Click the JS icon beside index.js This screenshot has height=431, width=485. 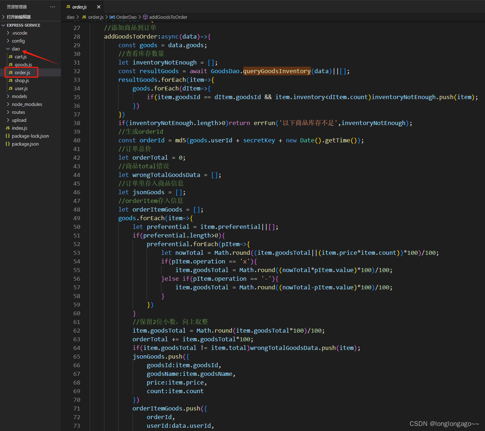pos(8,128)
